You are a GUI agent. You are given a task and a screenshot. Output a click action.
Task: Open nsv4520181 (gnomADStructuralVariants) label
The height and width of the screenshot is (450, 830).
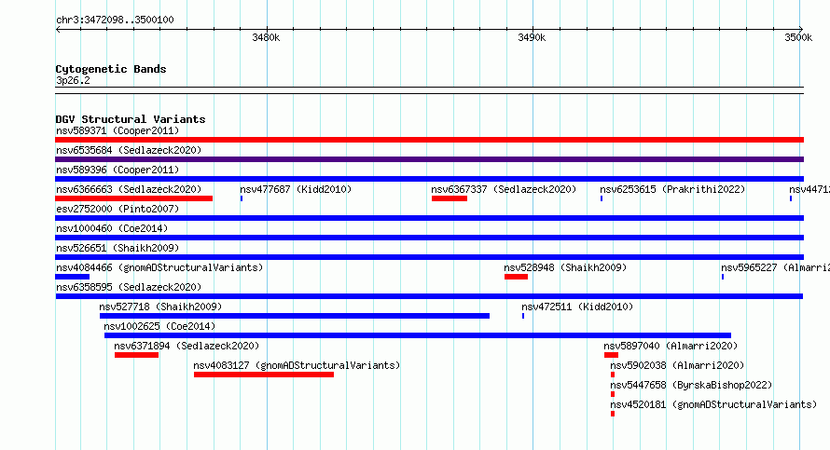(713, 404)
